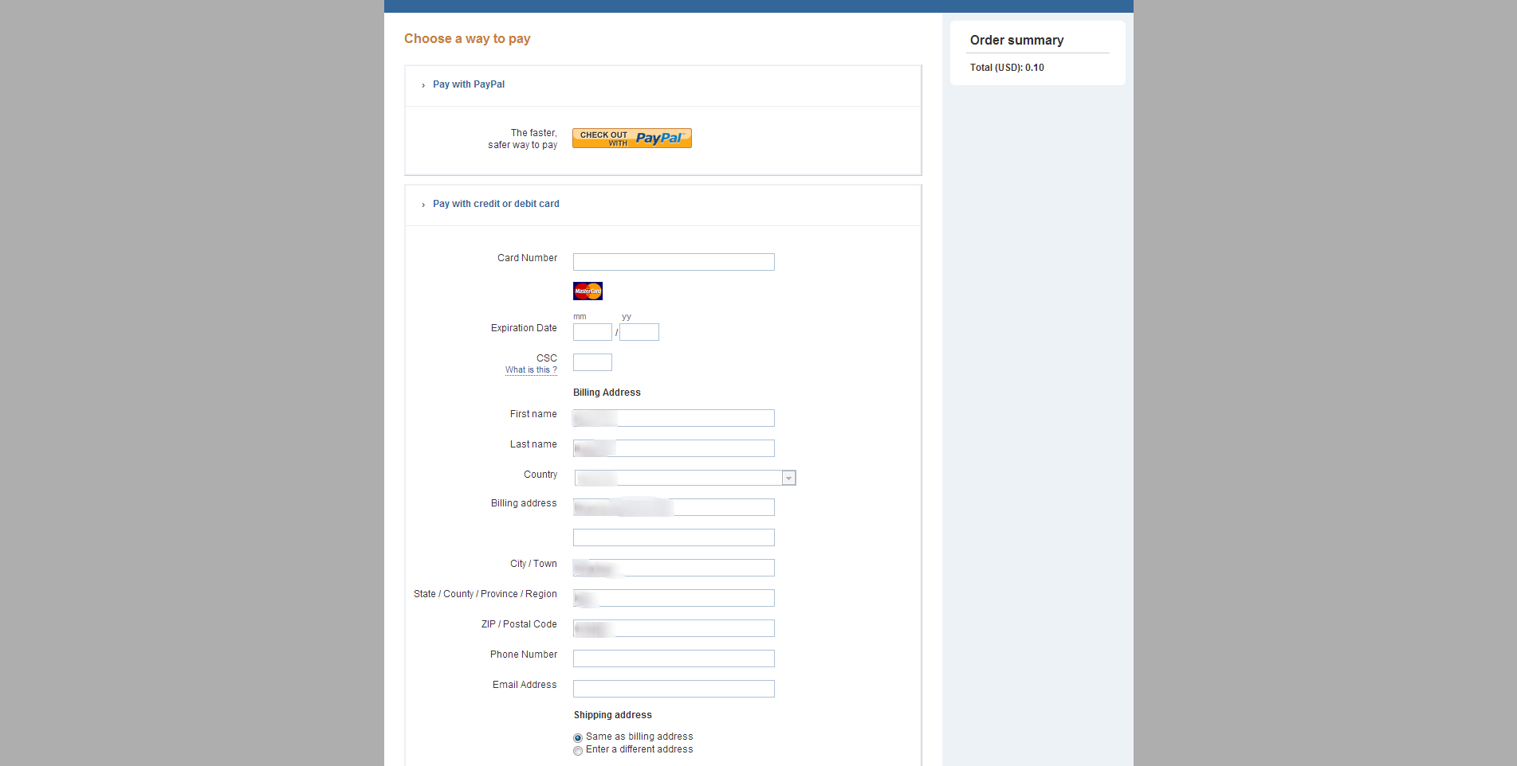
Task: Focus the expiration month mm field
Action: (x=592, y=332)
